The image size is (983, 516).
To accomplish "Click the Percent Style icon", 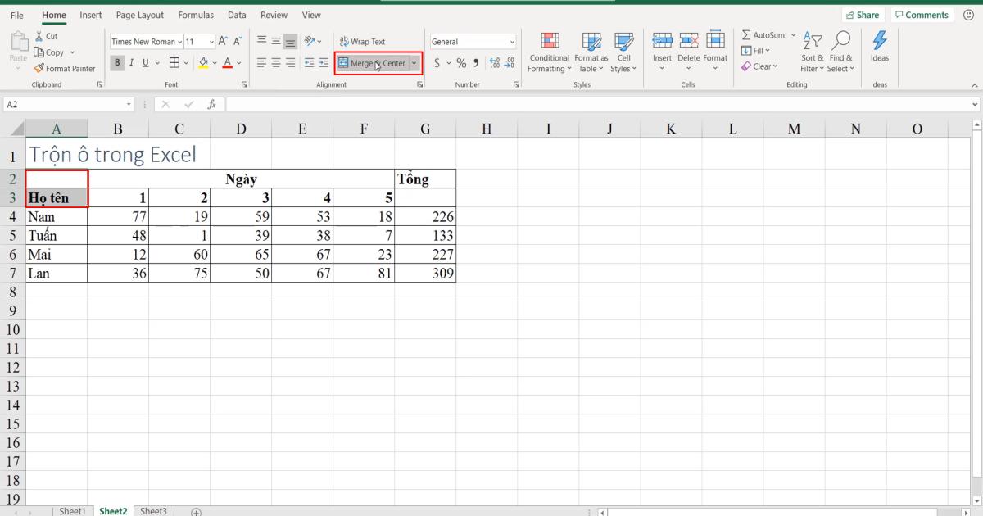I will (460, 62).
